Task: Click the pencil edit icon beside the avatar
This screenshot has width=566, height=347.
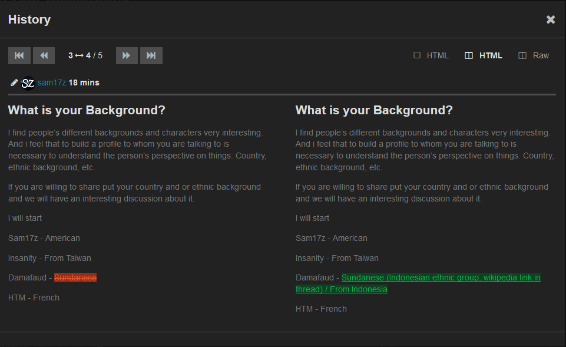Action: 14,83
